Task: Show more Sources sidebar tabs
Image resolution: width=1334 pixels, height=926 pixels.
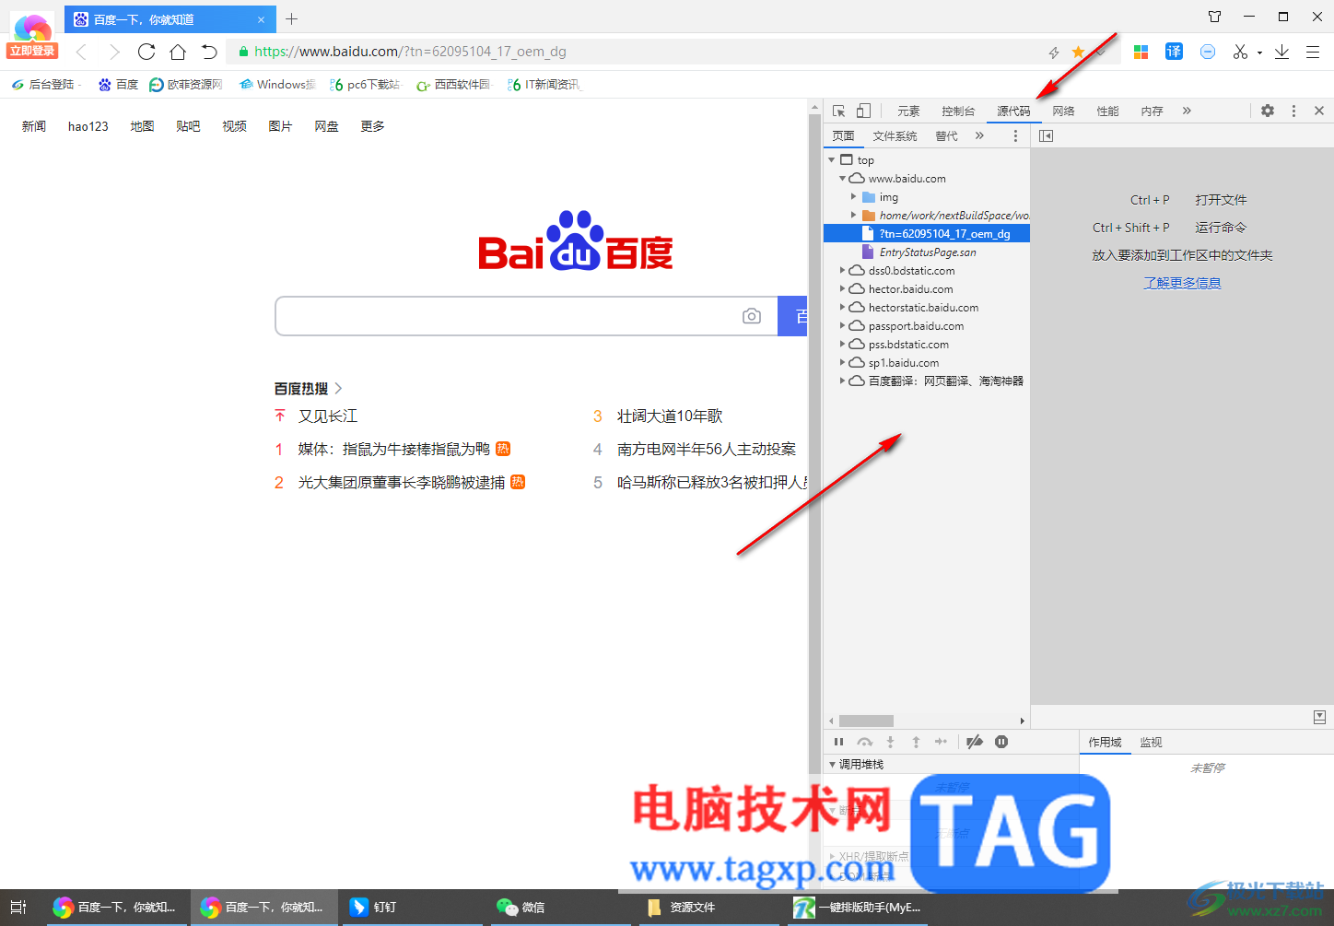Action: click(979, 135)
